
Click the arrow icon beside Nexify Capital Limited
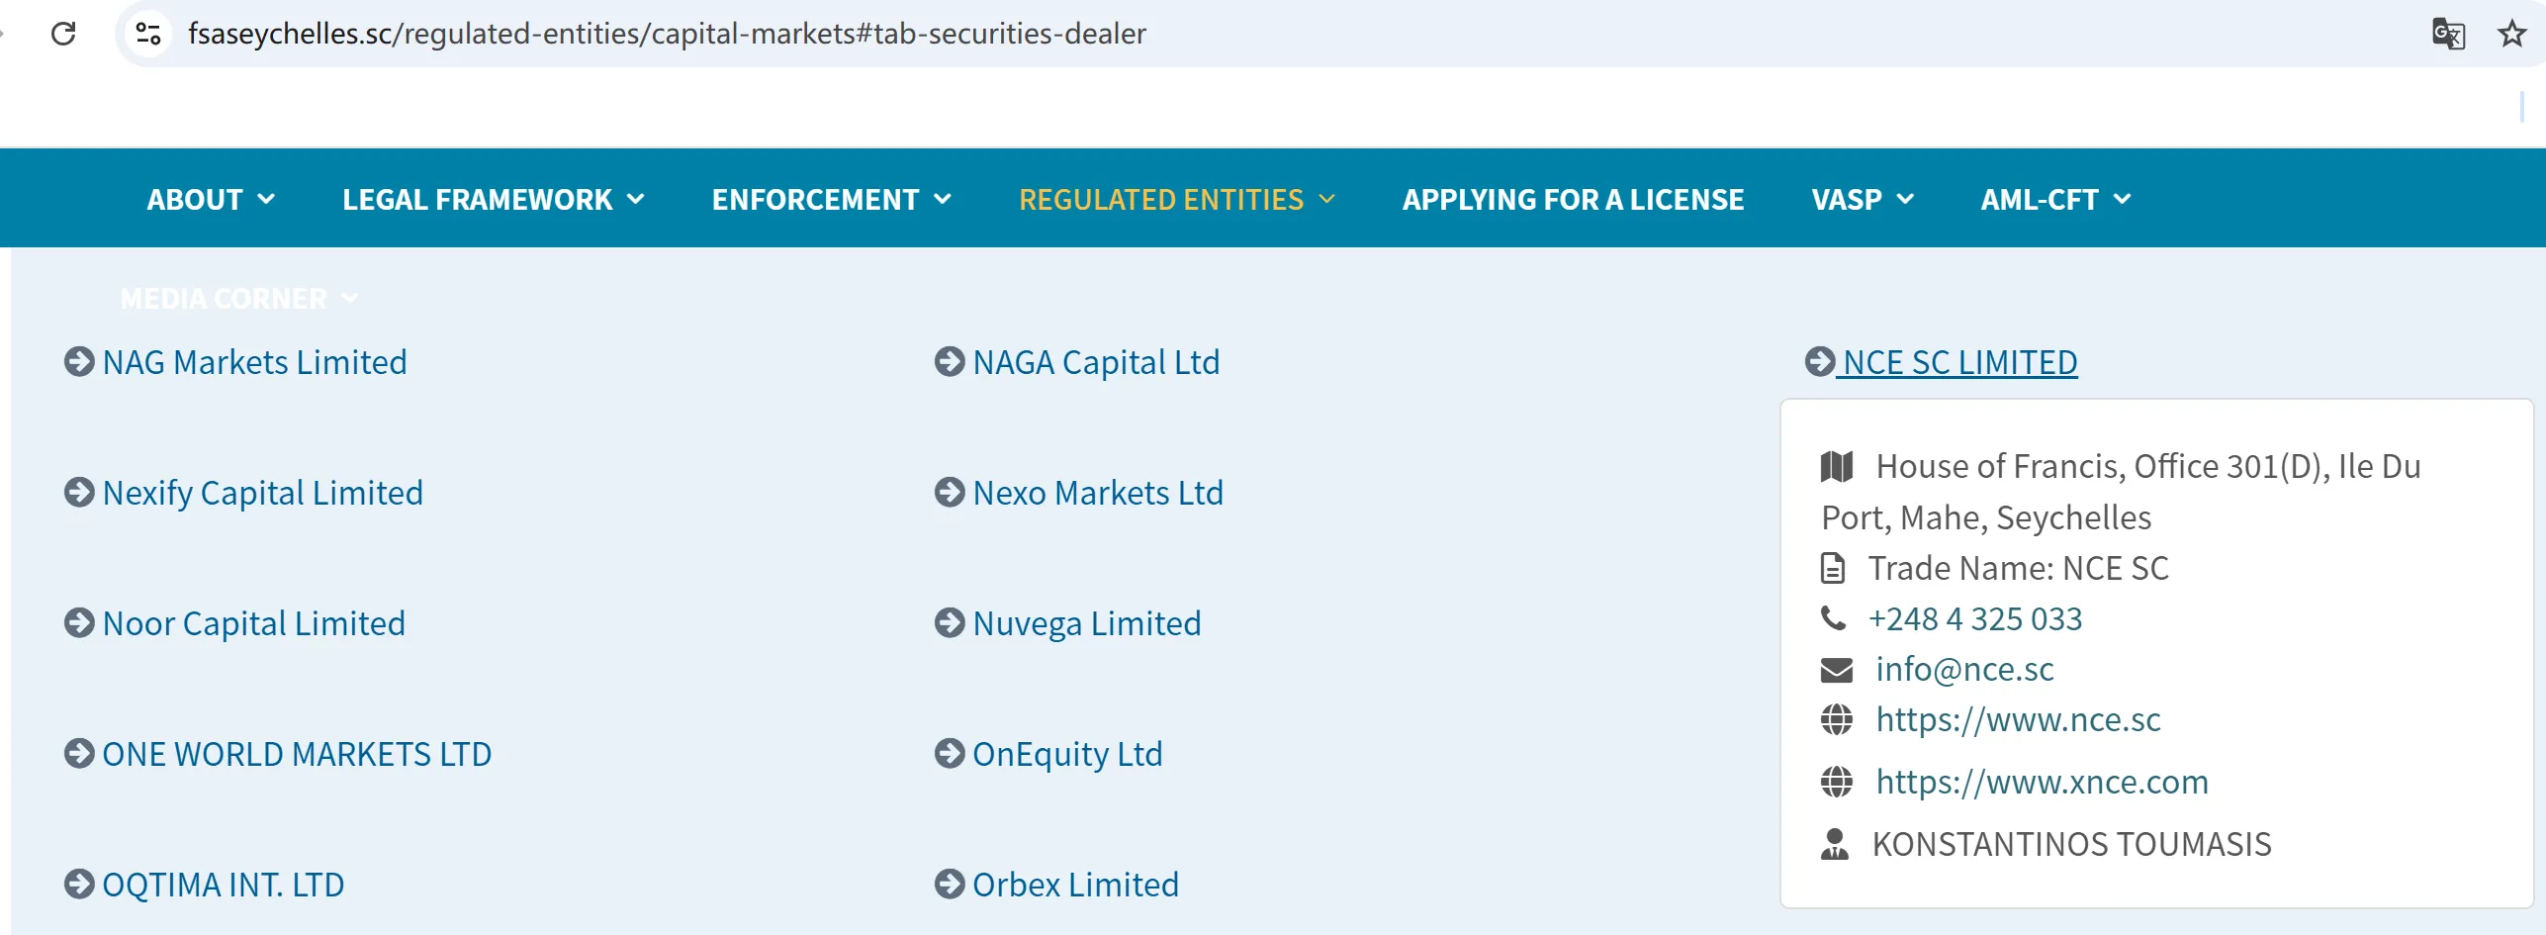79,493
